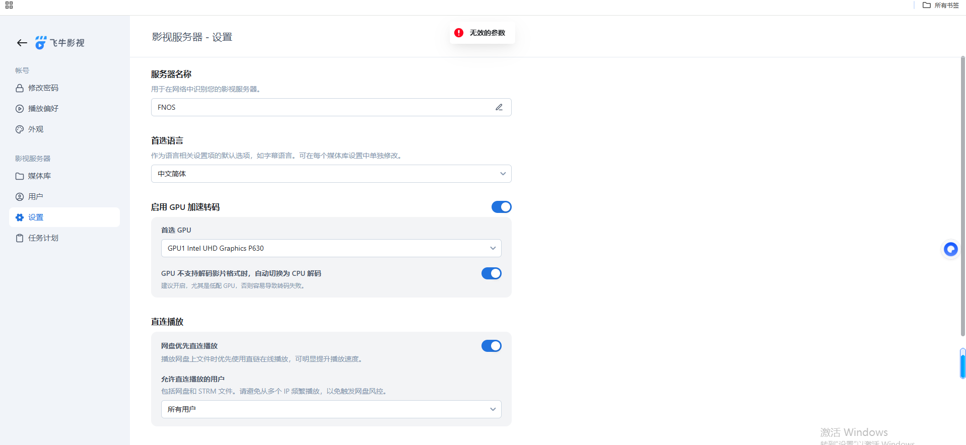This screenshot has width=966, height=445.
Task: Click description under 首选语言 heading
Action: (x=278, y=156)
